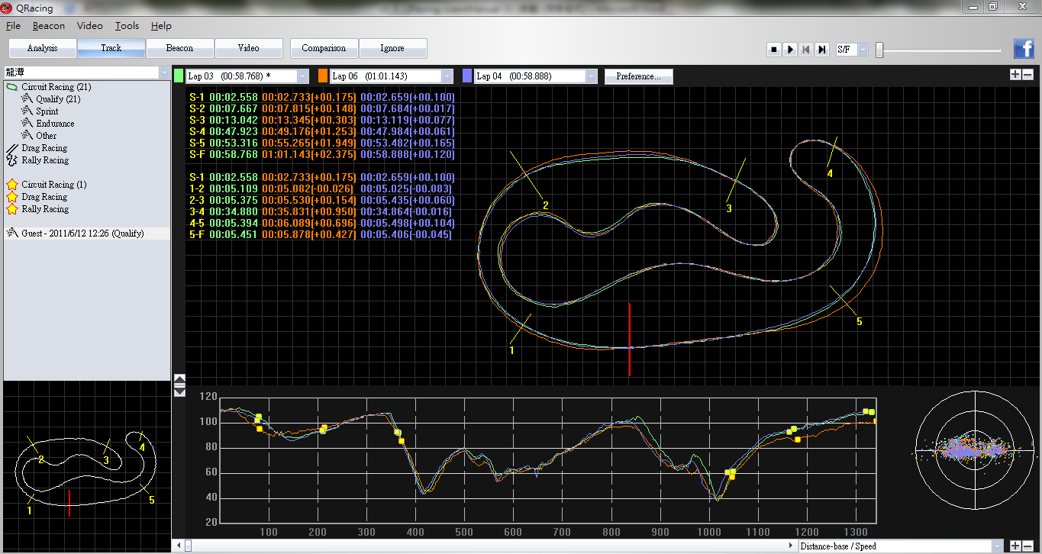This screenshot has height=554, width=1042.
Task: Open the S/F playback position dropdown
Action: click(x=863, y=49)
